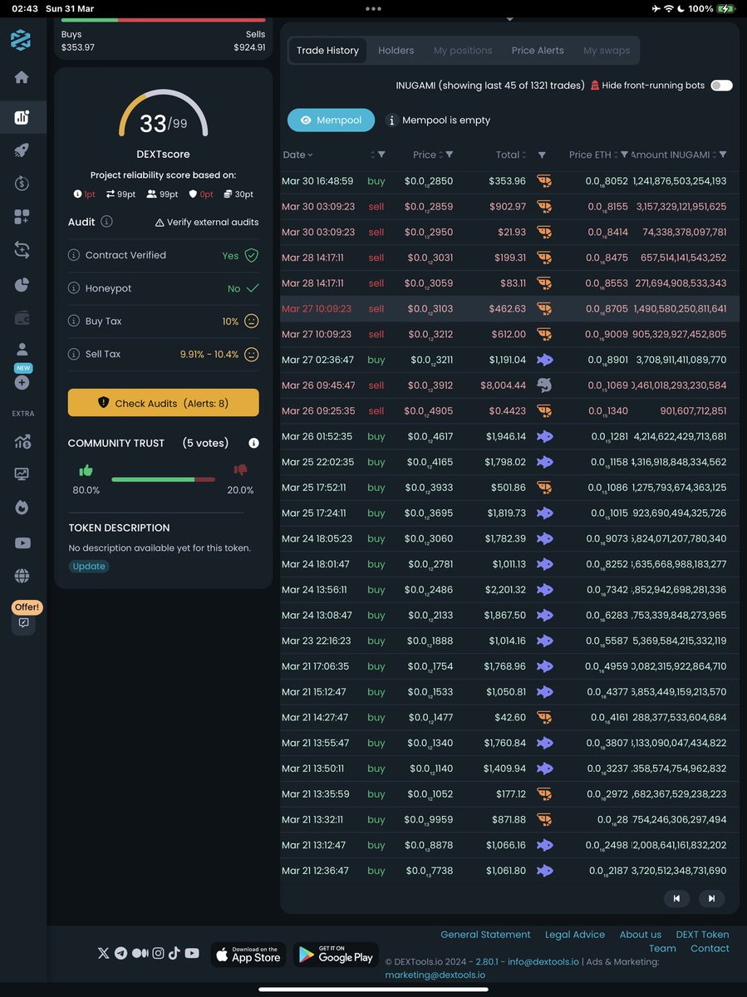Open the Amount INUGAMI filter funnel
Viewport: 747px width, 997px height.
tap(723, 155)
